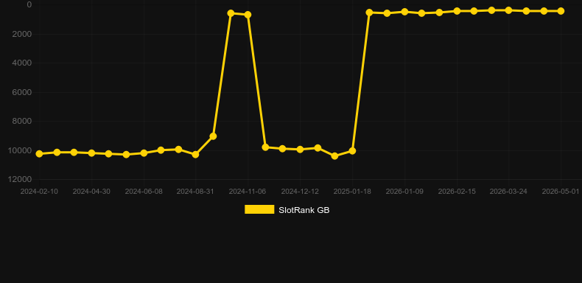Click the x-axis label 2024-02-10
This screenshot has width=582, height=283.
(39, 192)
